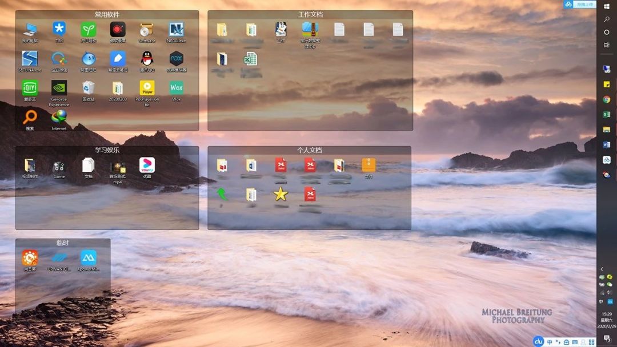Open Excel on the taskbar

[606, 114]
